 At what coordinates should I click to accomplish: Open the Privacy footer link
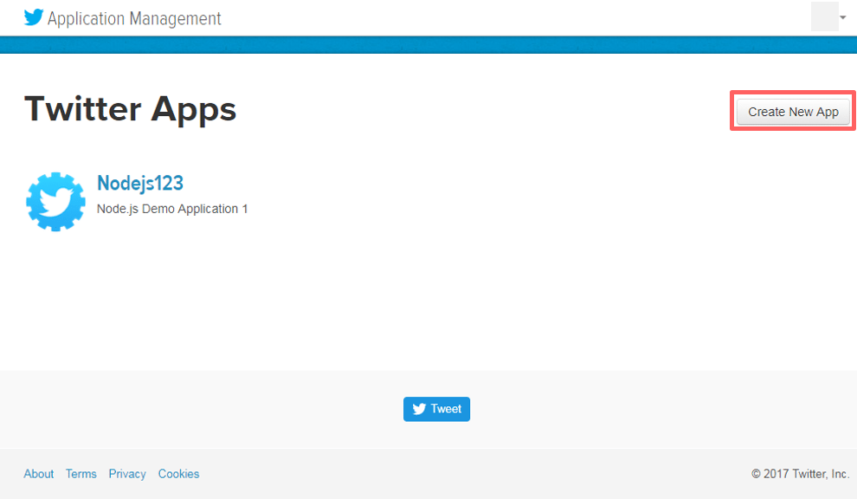tap(127, 474)
